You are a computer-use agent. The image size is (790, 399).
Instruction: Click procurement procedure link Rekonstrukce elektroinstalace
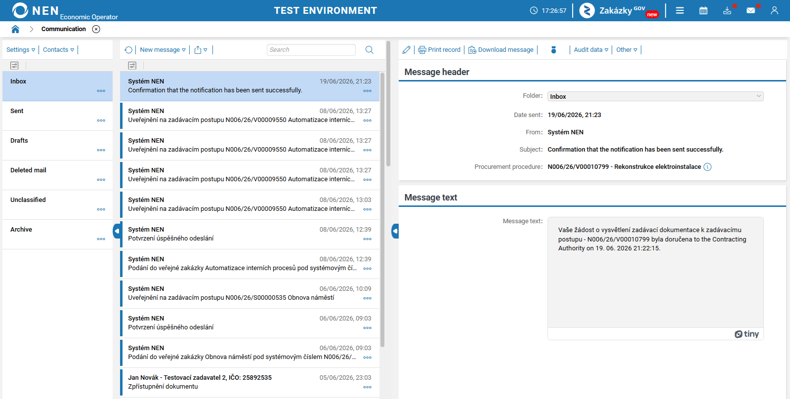[624, 167]
